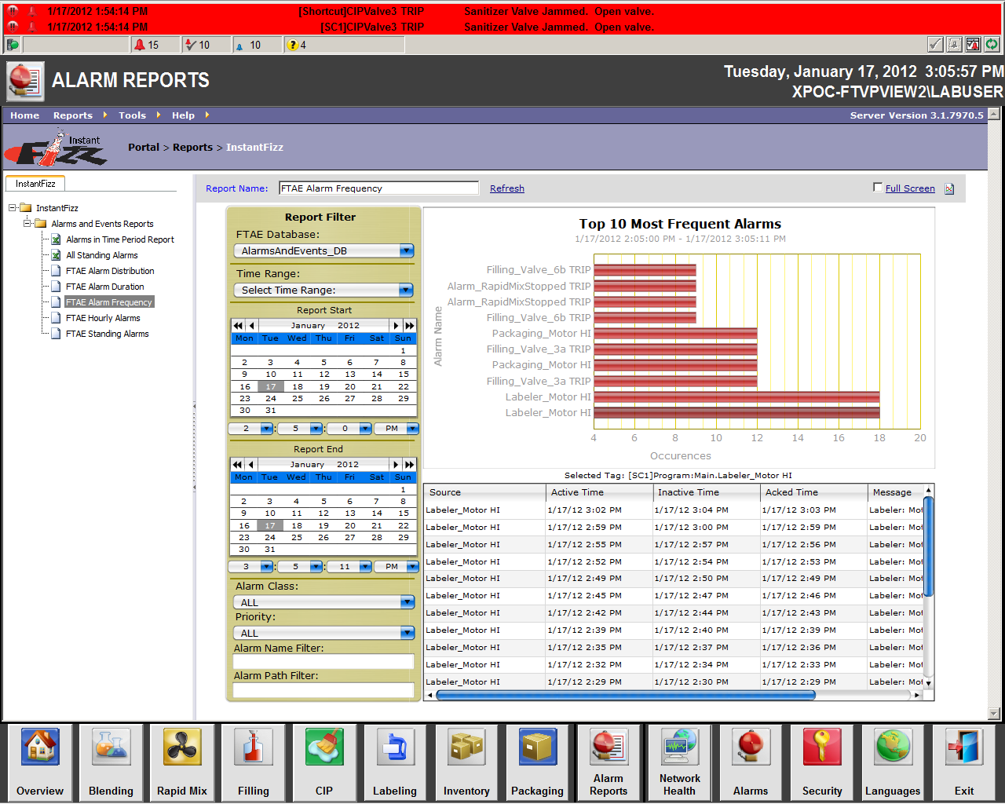Open the Languages globe icon
1005x804 pixels.
(893, 747)
